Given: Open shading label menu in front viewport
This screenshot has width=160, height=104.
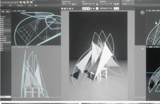Looking at the screenshot, I should [27, 47].
